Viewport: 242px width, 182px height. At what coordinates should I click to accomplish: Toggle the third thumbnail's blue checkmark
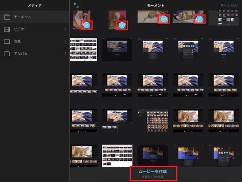[x=163, y=19]
